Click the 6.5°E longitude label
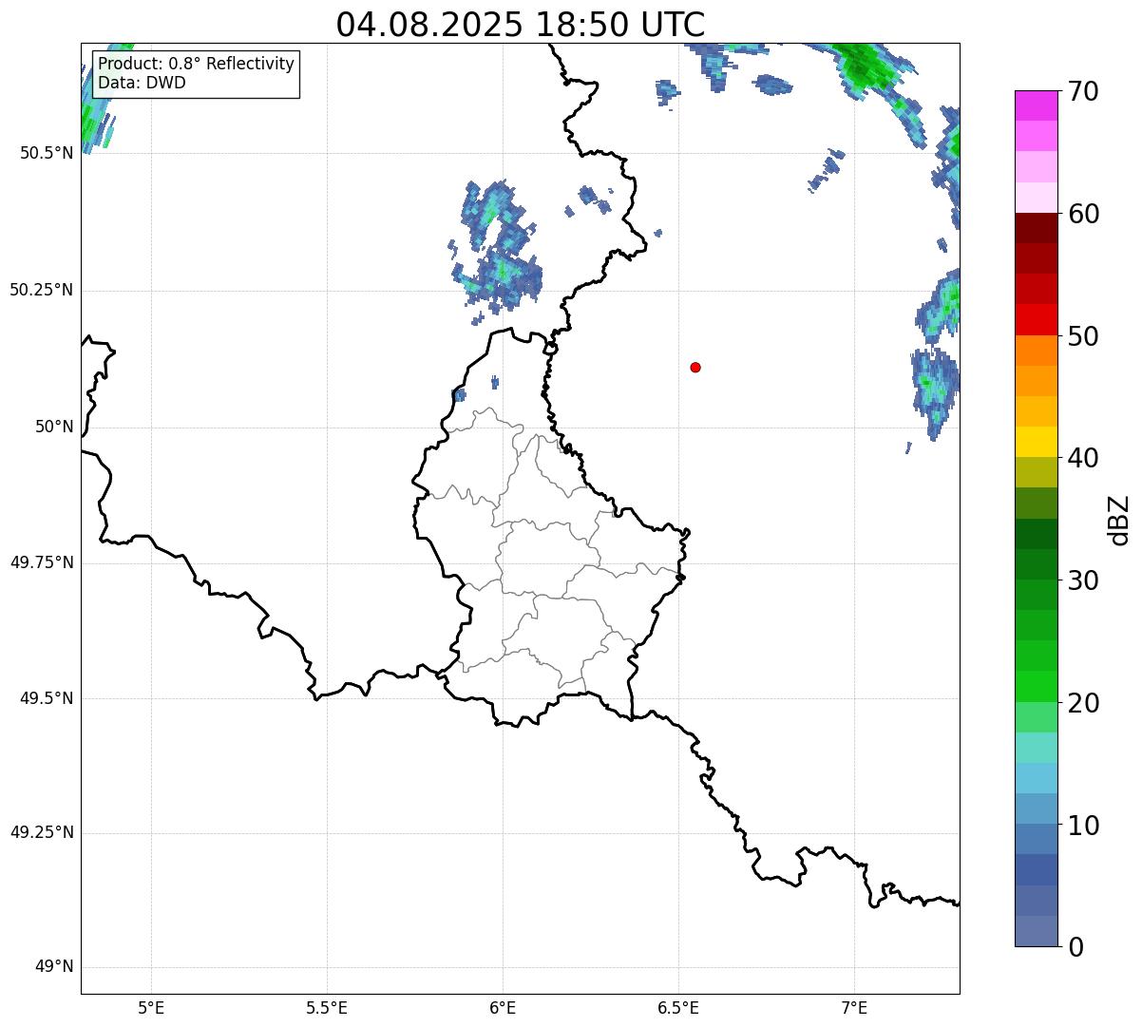This screenshot has width=1142, height=1027. point(678,1007)
